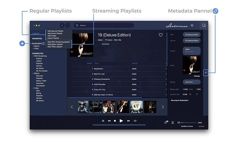Open the FAVORITES section
This screenshot has width=238, height=141.
(37, 39)
